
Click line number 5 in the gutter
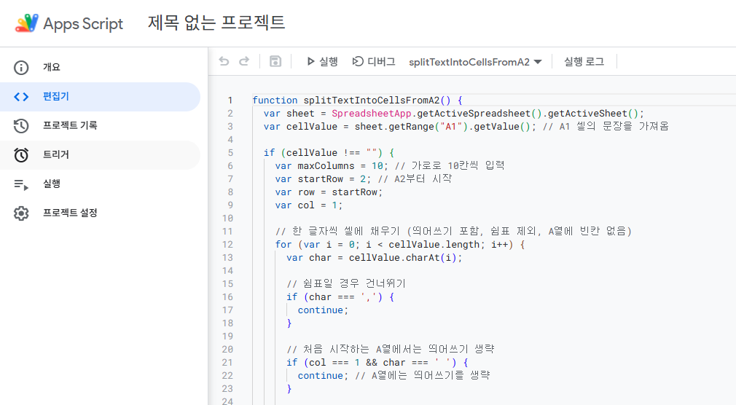click(230, 153)
